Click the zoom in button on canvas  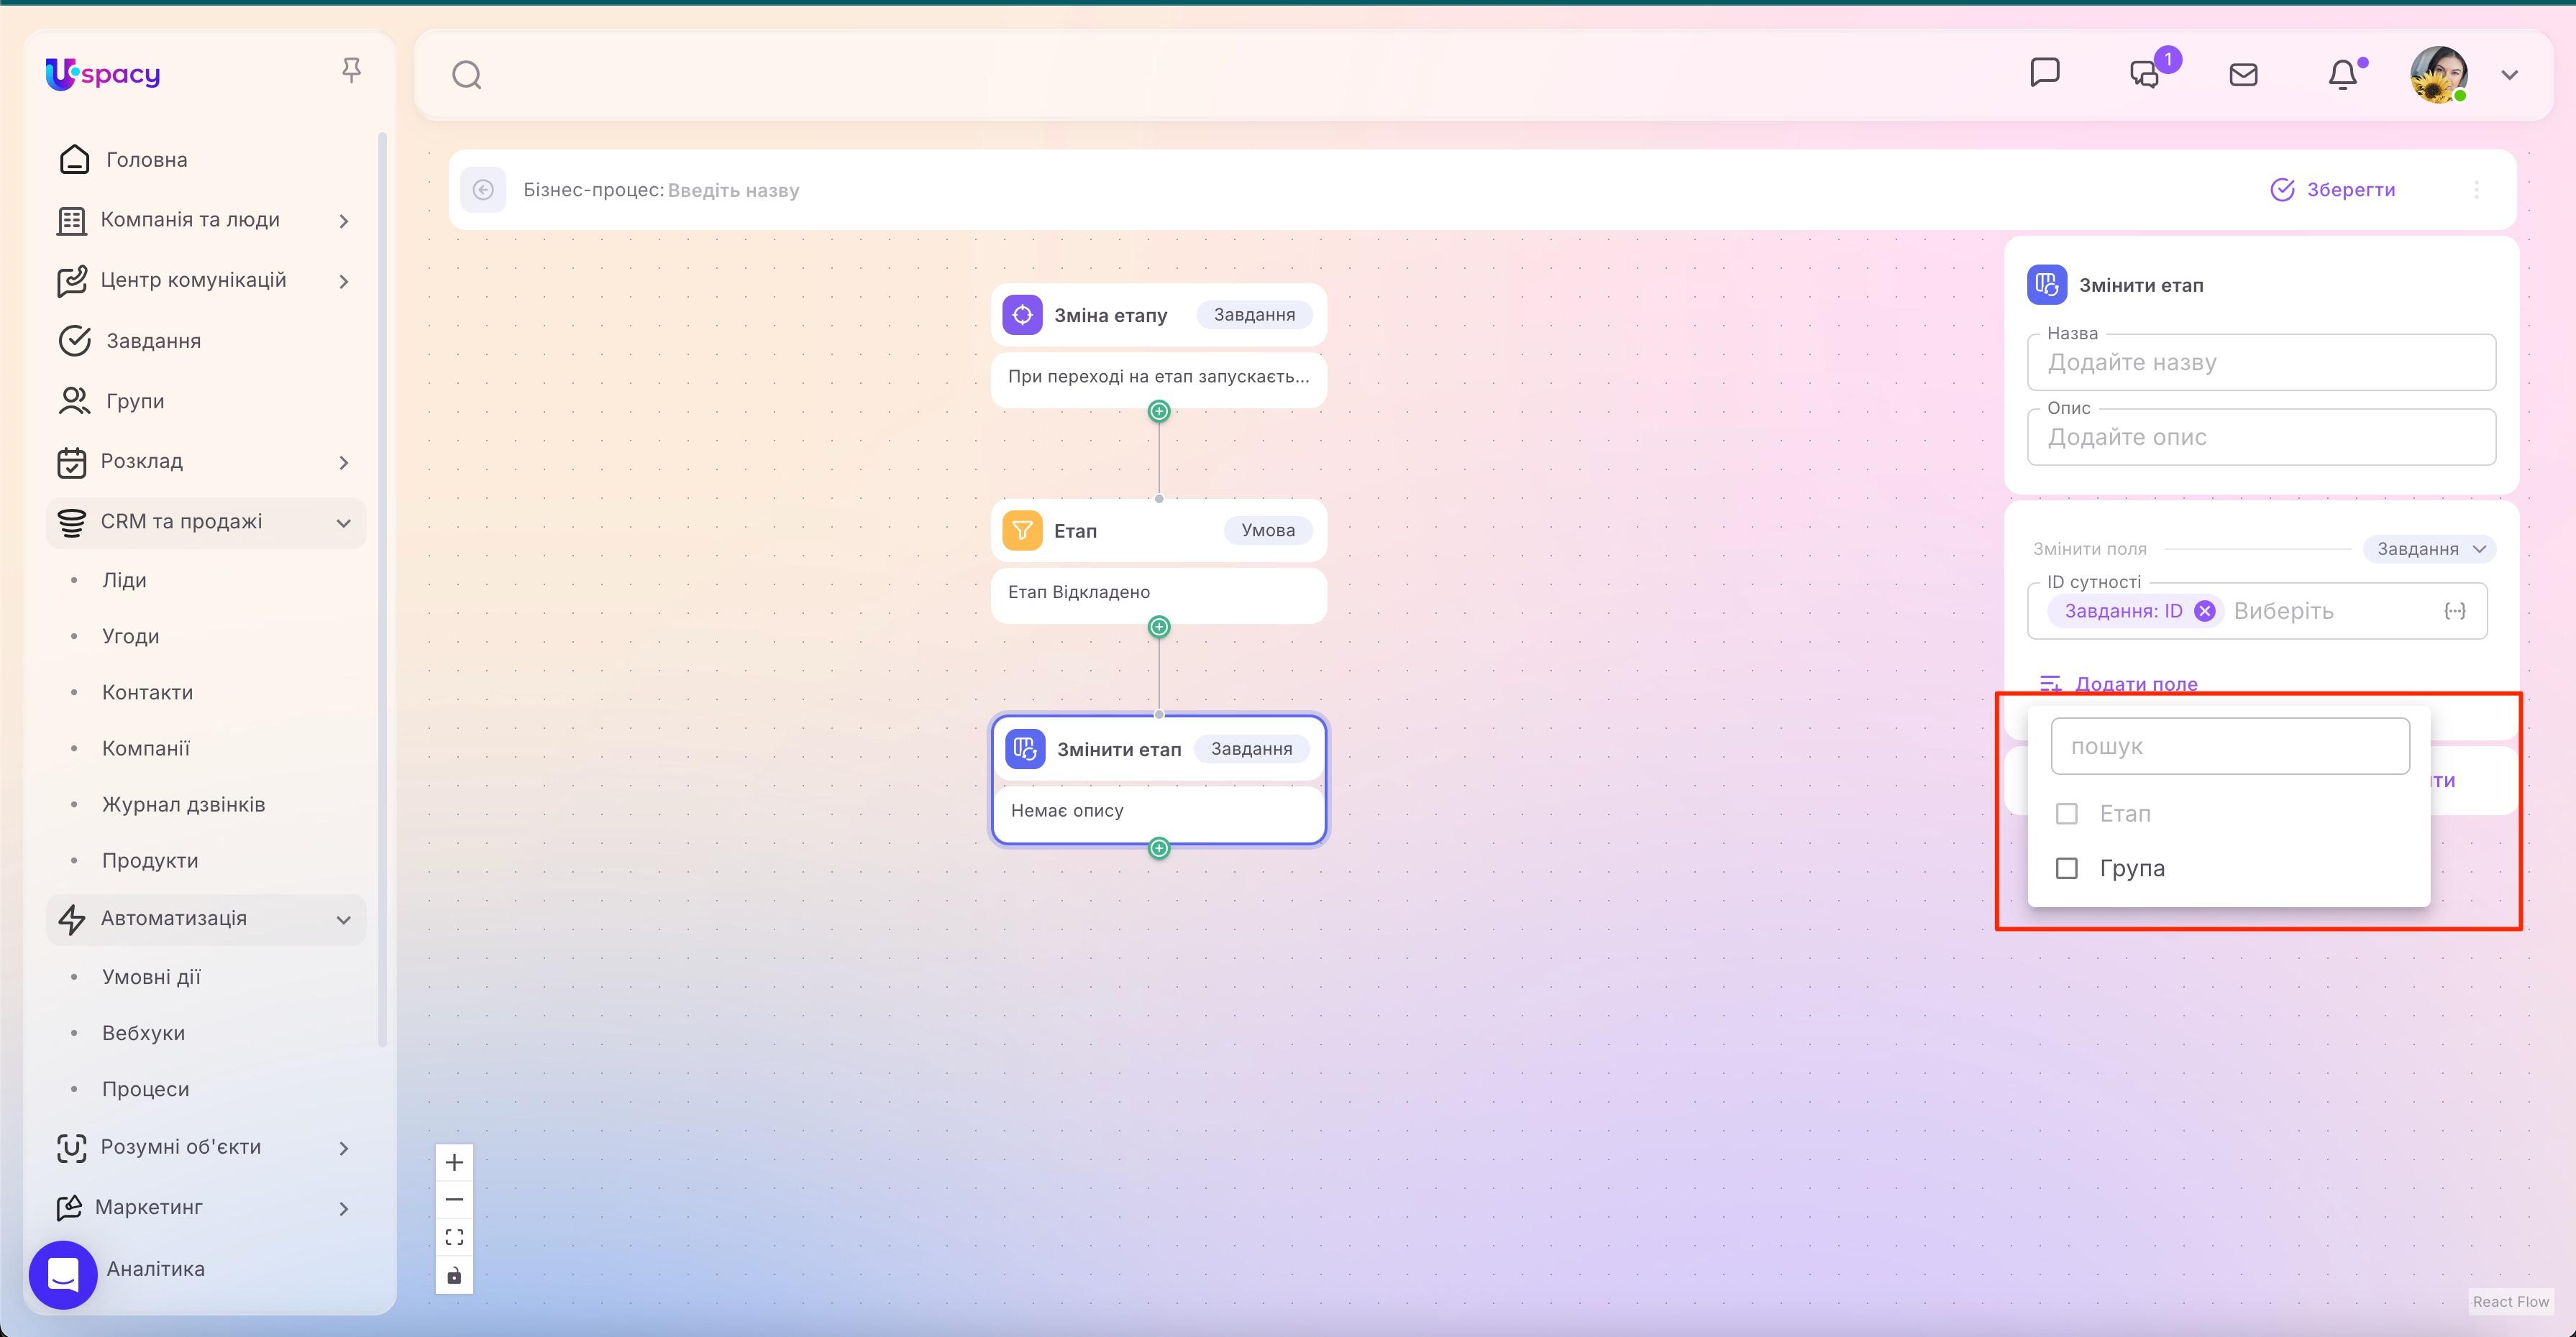(x=455, y=1161)
